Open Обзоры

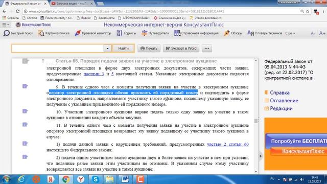point(233,33)
